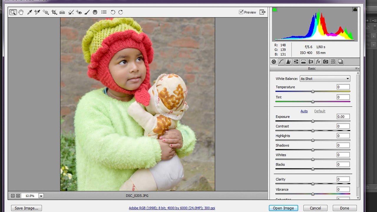The image size is (377, 212).
Task: Zoom out with the minus button
Action: tap(13, 196)
